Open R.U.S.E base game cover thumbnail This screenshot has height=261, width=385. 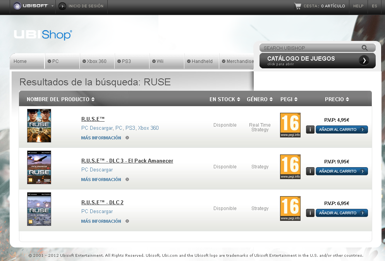[39, 125]
